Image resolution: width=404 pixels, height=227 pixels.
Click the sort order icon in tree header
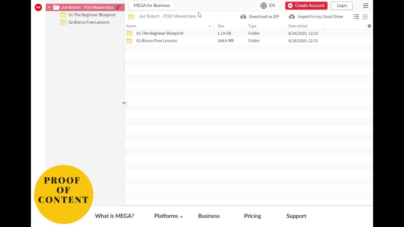coord(119,7)
